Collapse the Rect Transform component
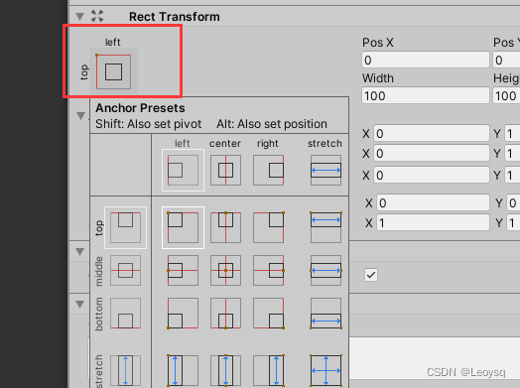The height and width of the screenshot is (388, 520). tap(80, 16)
